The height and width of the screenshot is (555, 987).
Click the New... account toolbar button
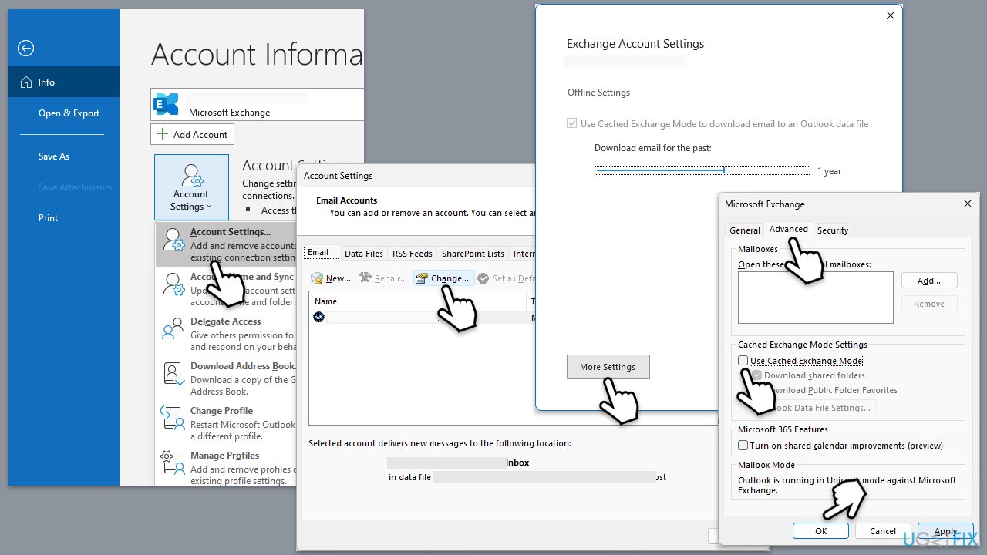[x=331, y=278]
